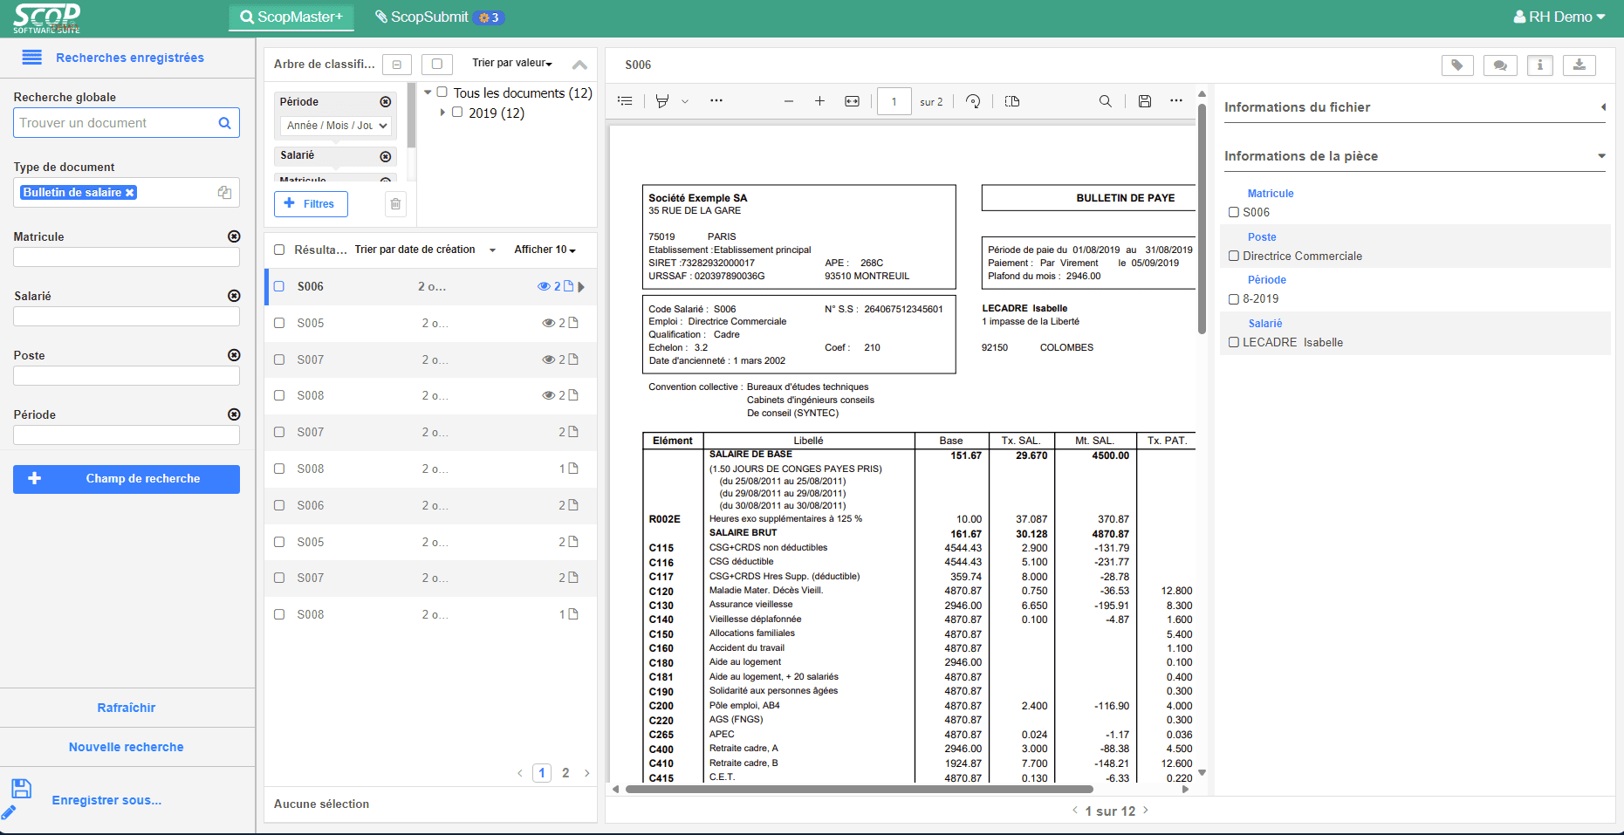Rotate the document page in viewer
Image resolution: width=1624 pixels, height=835 pixels.
973,101
